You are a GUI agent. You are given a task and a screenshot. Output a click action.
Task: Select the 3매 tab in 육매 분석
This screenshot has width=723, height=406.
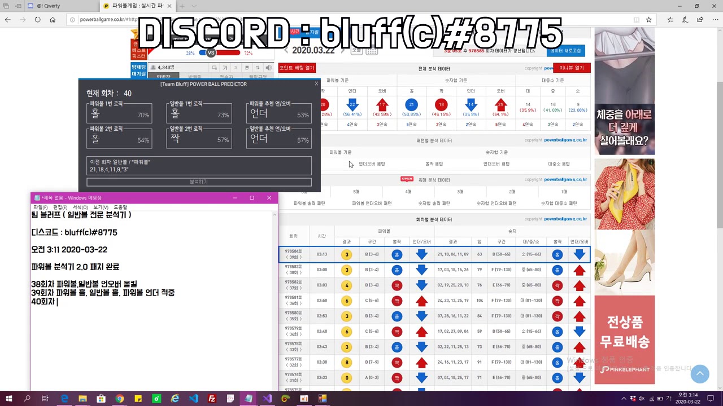460,192
